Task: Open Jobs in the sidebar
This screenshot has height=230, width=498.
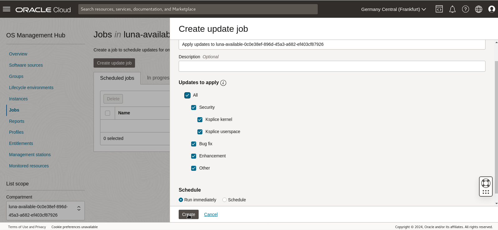Action: (14, 110)
